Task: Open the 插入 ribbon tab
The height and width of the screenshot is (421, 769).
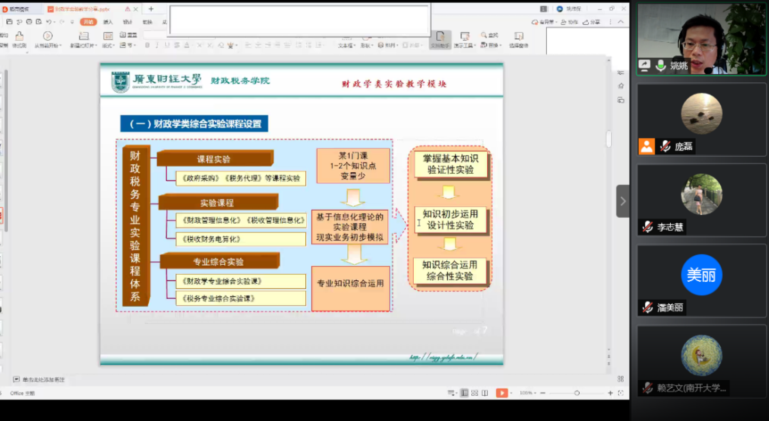Action: click(x=108, y=22)
